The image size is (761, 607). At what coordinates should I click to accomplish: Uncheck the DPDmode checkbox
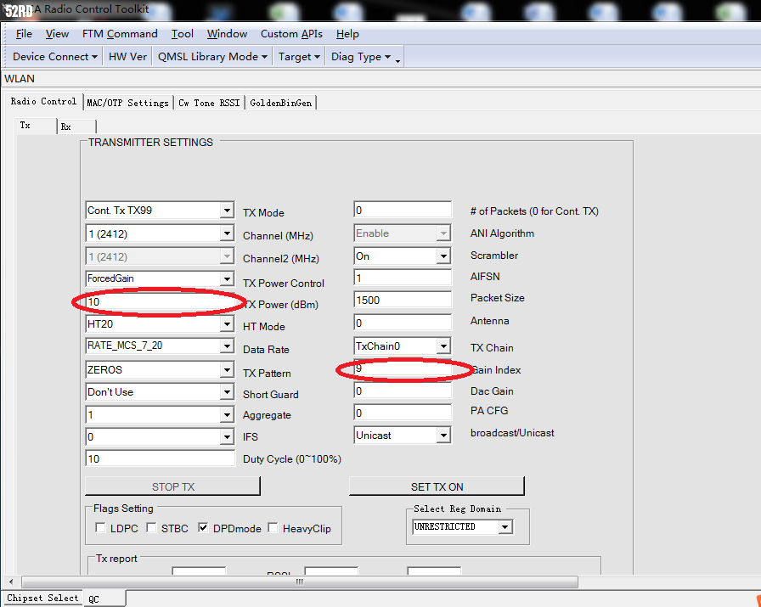(x=203, y=528)
